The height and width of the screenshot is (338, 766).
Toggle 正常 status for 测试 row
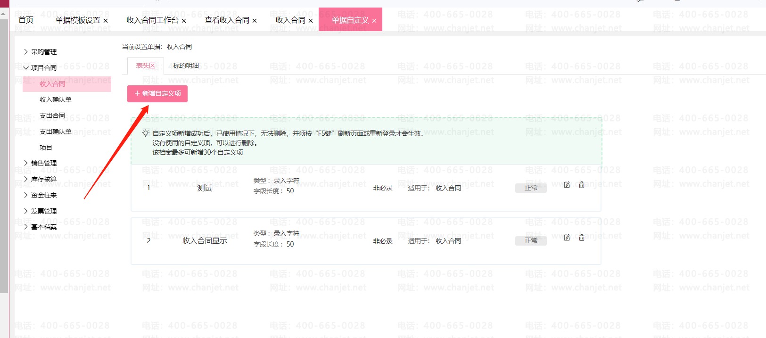[531, 188]
